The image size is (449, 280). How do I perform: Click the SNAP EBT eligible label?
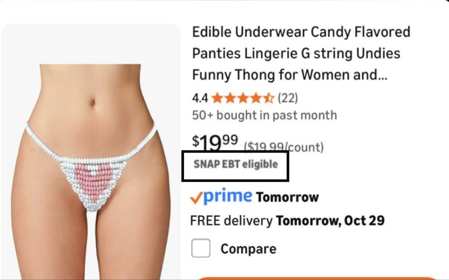235,164
